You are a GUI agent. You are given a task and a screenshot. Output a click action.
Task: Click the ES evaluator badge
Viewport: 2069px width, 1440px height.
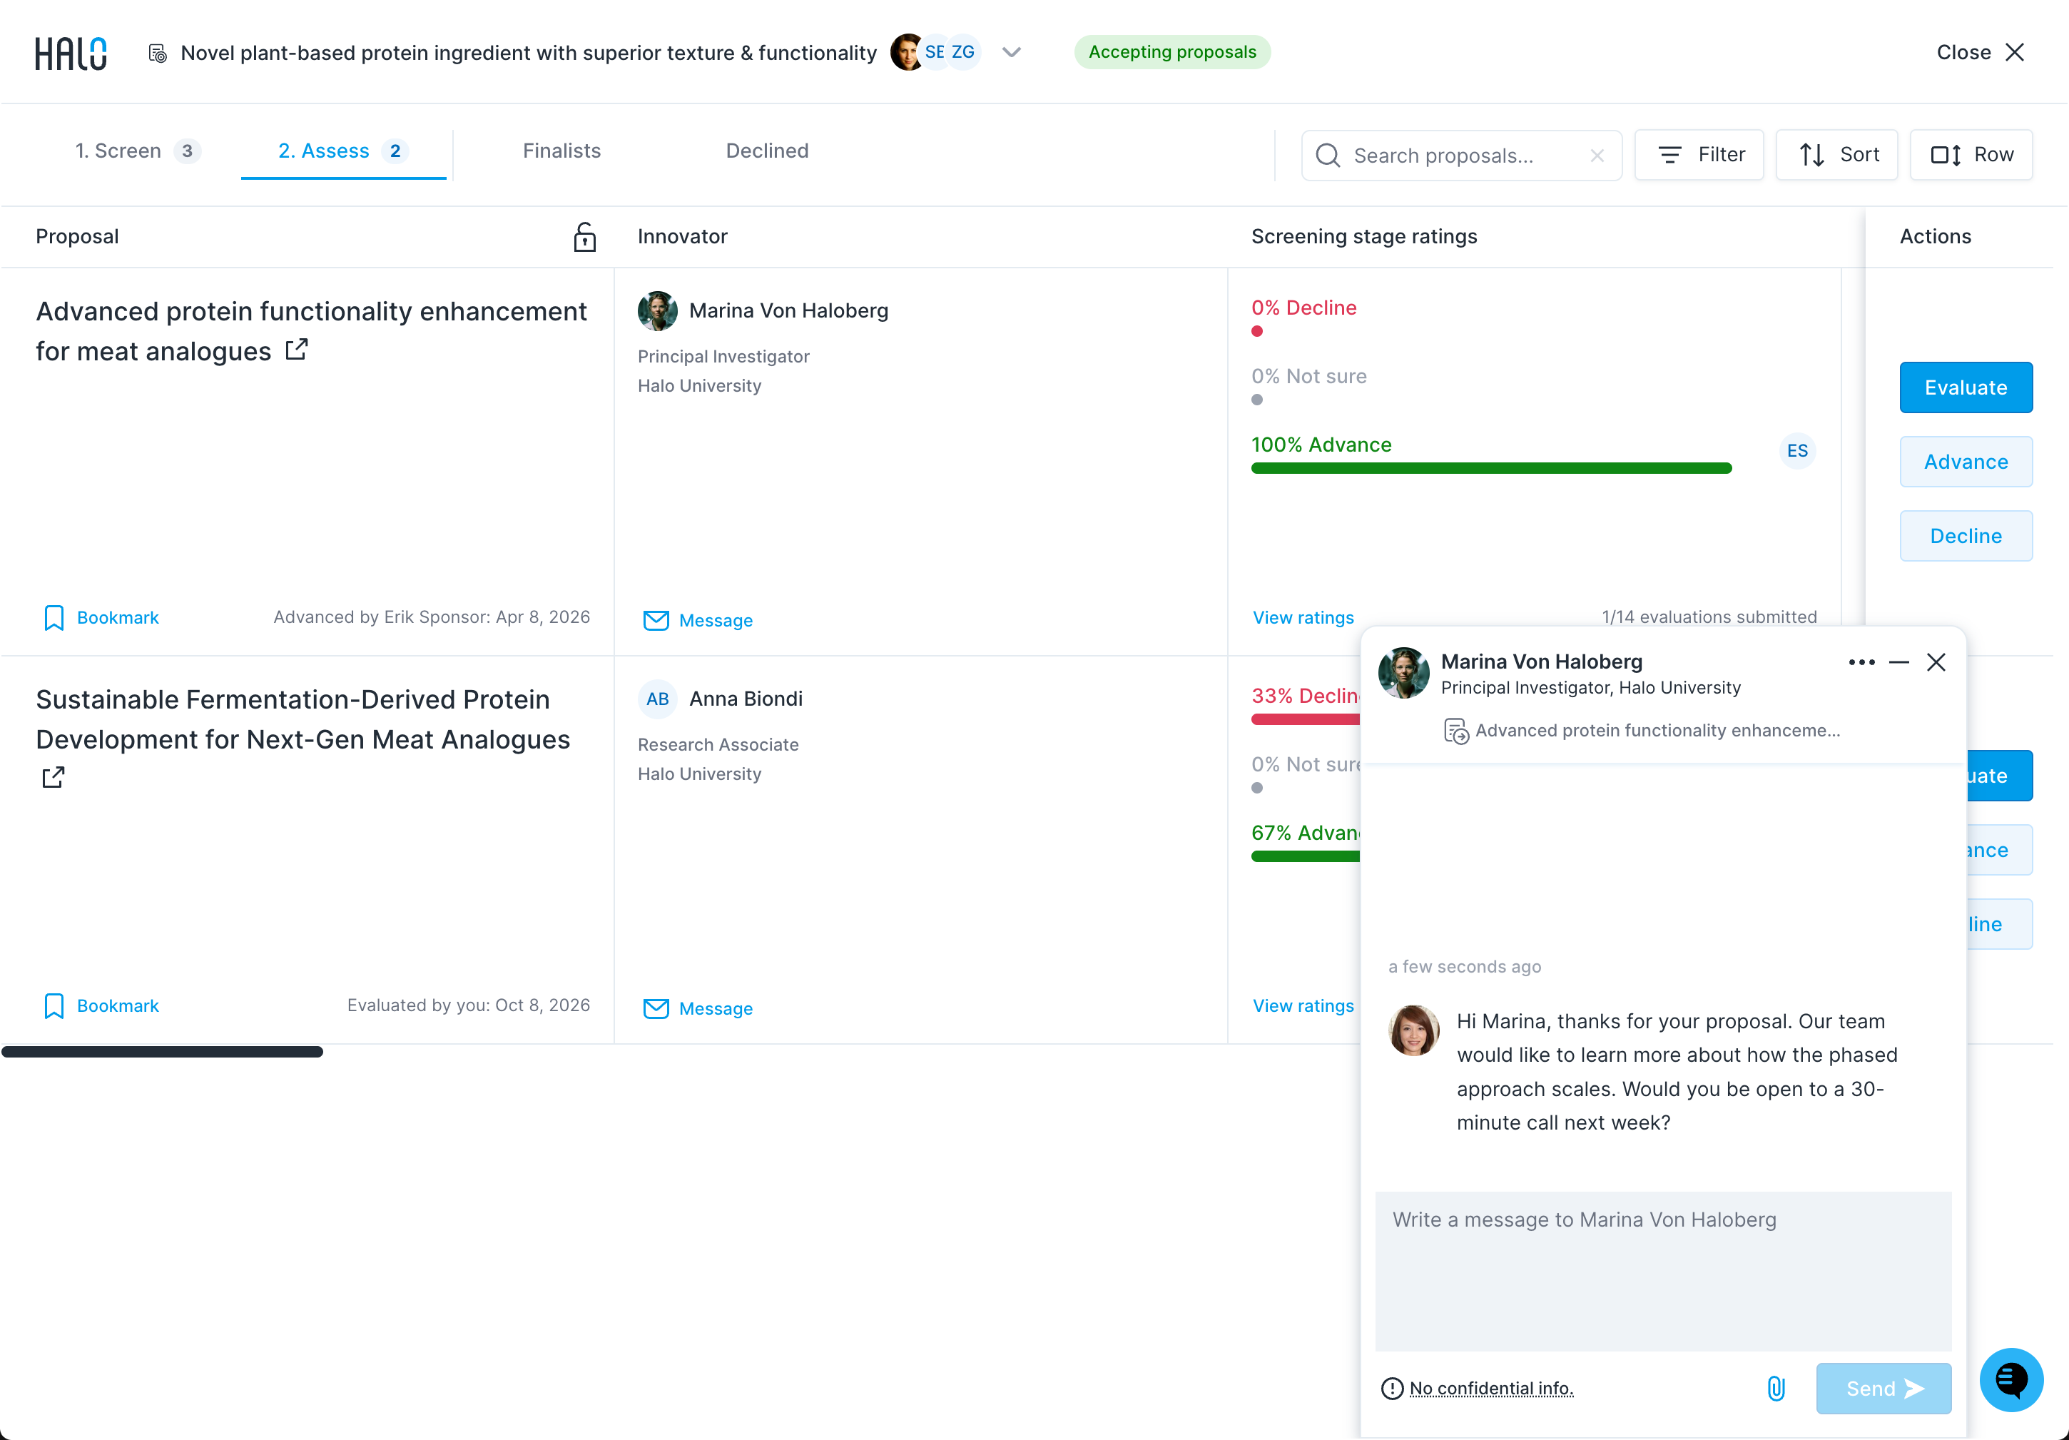1797,450
